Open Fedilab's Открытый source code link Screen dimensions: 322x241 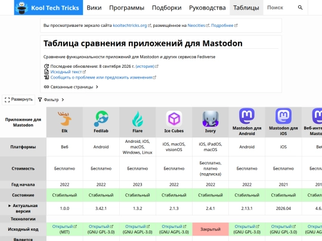[x=99, y=227]
